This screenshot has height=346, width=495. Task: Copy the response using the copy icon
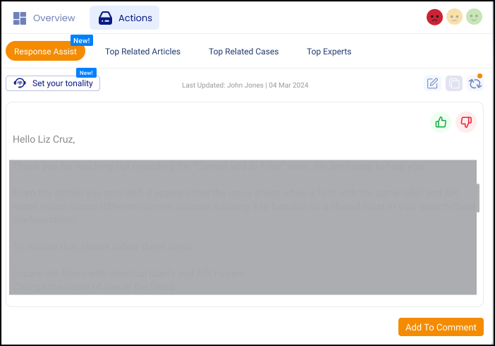[x=454, y=83]
